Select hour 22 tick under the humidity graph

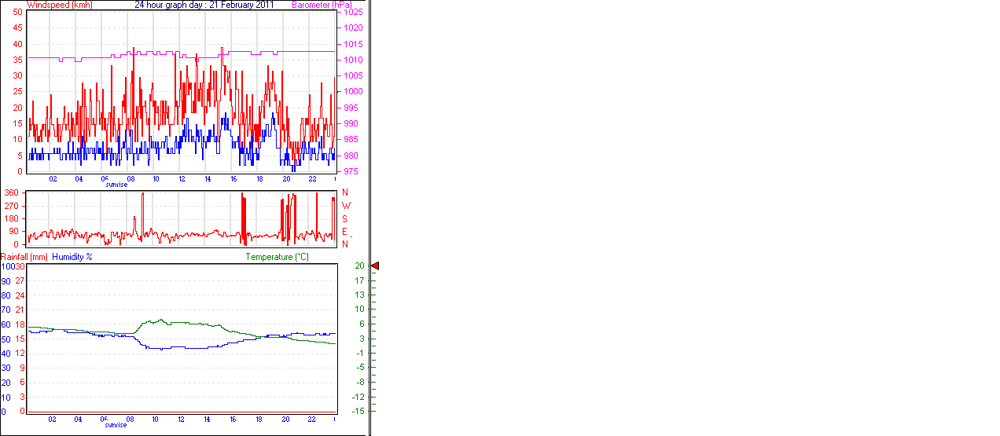click(x=311, y=420)
